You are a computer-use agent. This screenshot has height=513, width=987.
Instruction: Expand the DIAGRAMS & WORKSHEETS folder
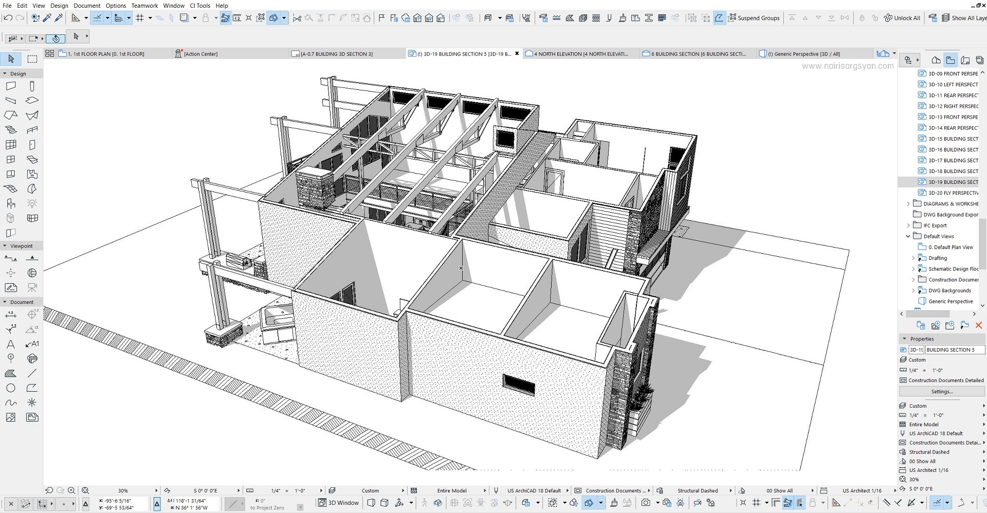pyautogui.click(x=908, y=204)
